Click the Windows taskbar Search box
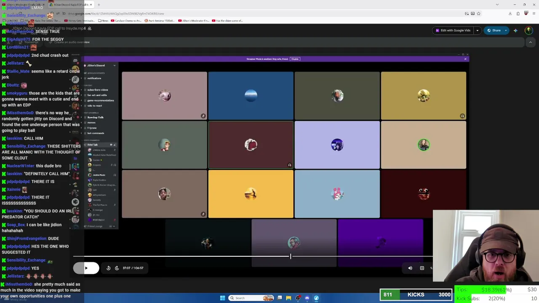The height and width of the screenshot is (303, 539). (251, 298)
